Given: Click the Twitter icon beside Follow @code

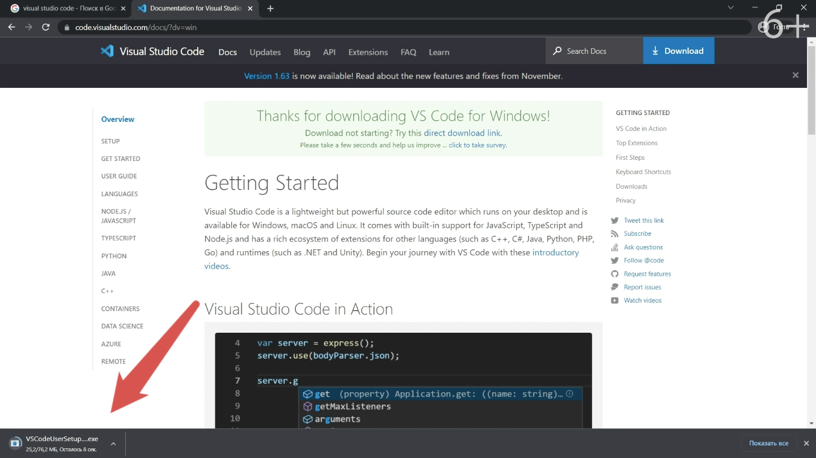Looking at the screenshot, I should pos(615,260).
